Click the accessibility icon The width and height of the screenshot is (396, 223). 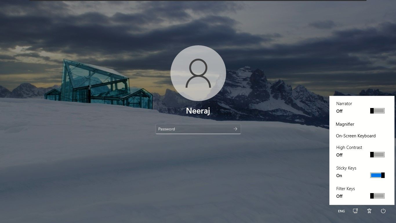click(x=369, y=211)
